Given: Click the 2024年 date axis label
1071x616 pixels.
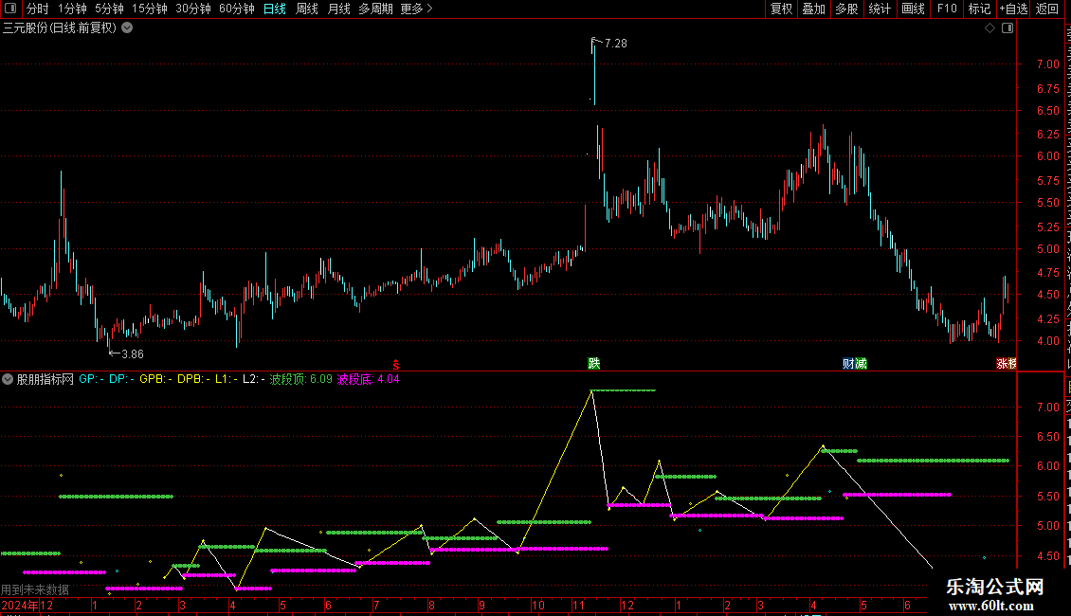Looking at the screenshot, I should click(20, 605).
